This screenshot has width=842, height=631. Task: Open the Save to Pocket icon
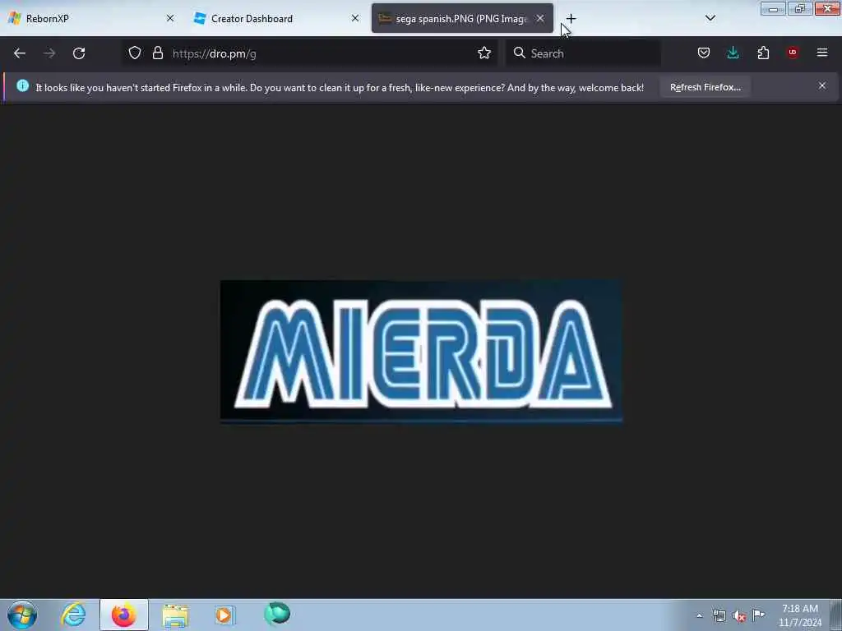(704, 53)
